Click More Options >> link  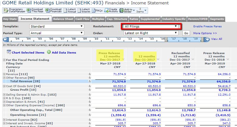[205, 33]
